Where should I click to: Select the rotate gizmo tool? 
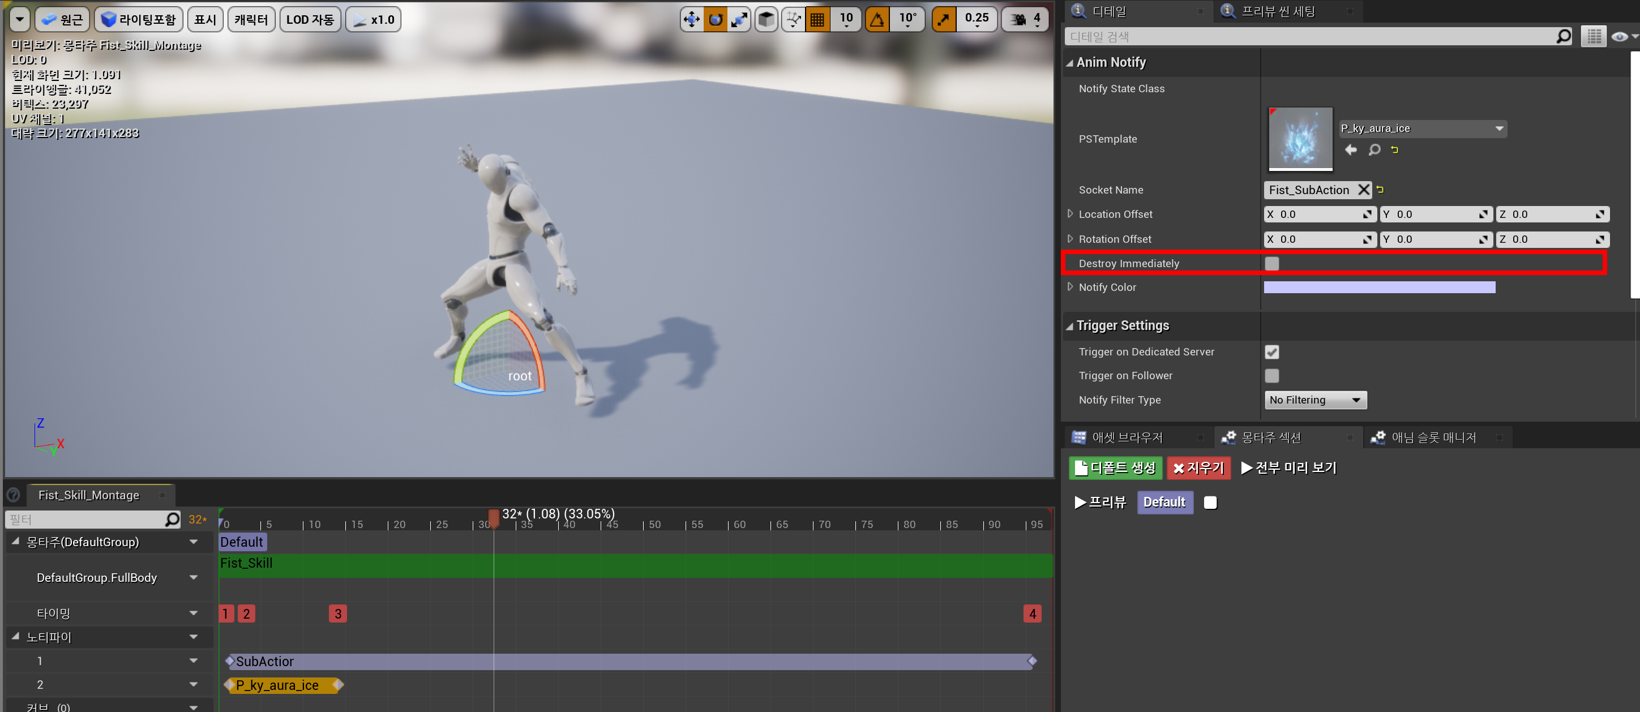tap(716, 20)
